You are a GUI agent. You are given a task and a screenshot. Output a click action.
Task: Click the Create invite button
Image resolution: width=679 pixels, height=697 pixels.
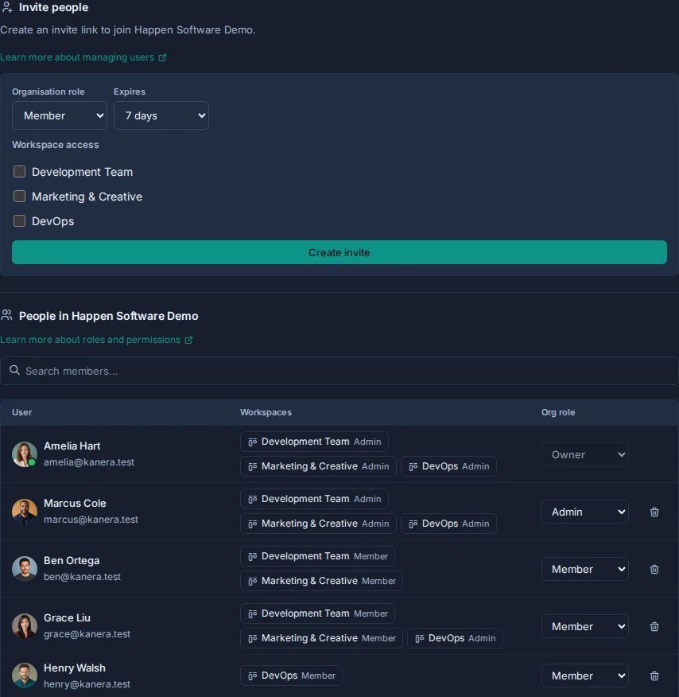click(339, 252)
